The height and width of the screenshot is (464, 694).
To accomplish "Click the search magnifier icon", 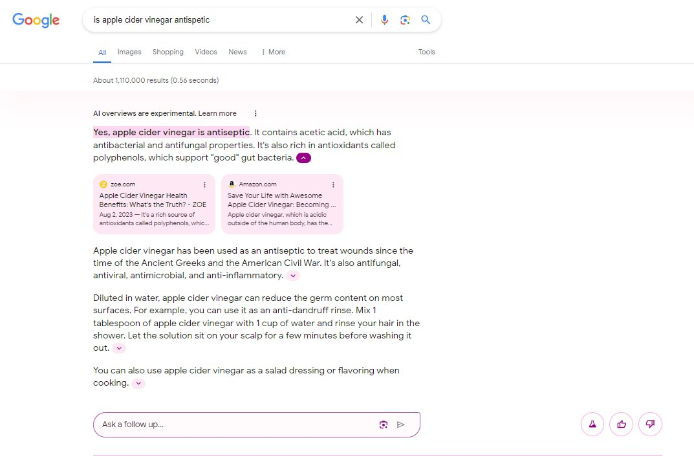I will [x=426, y=19].
